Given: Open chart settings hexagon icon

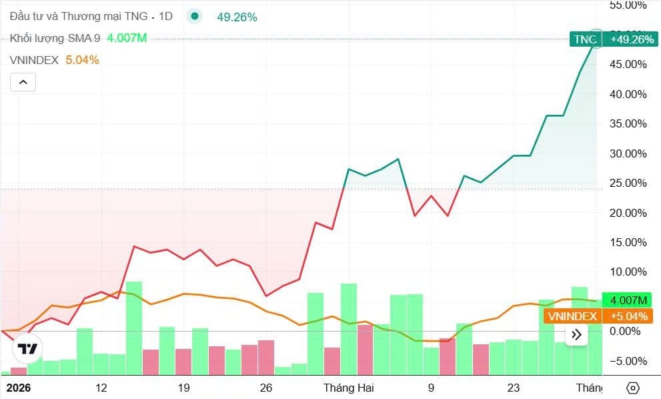Looking at the screenshot, I should click(633, 388).
